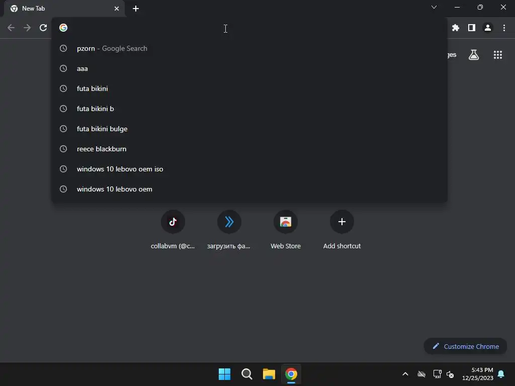Show hidden system tray icons
The image size is (515, 386).
point(405,374)
